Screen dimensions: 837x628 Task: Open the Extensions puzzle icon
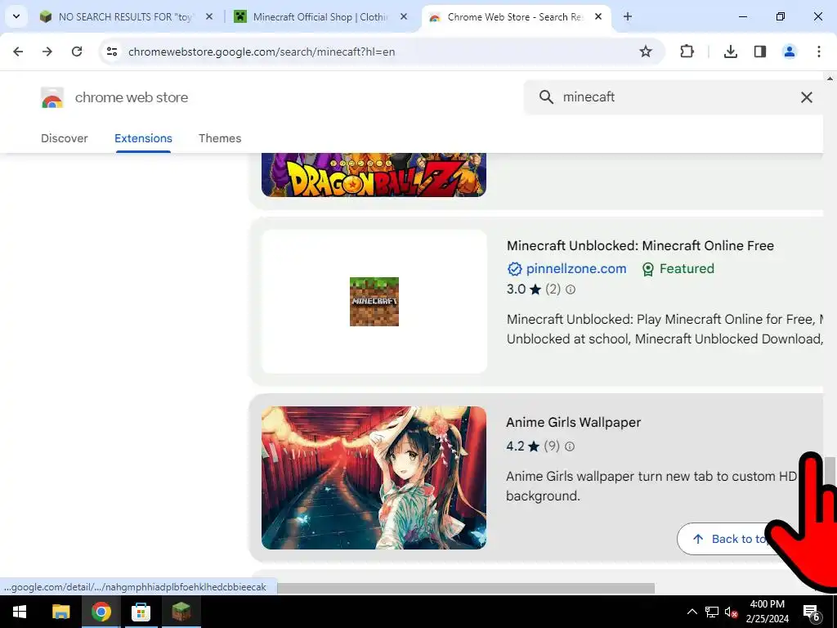tap(687, 52)
